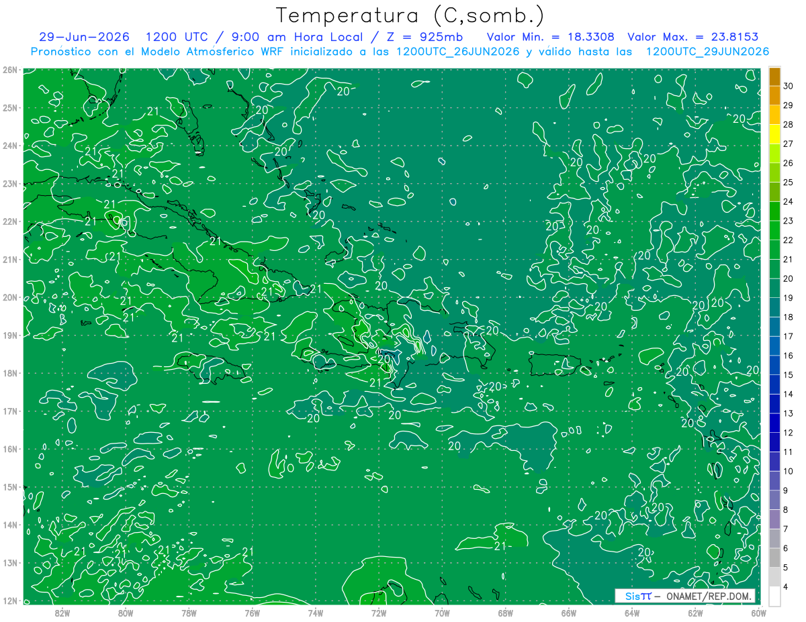Pick the blue swatch between 15 and 16
806x622 pixels.
[x=775, y=365]
